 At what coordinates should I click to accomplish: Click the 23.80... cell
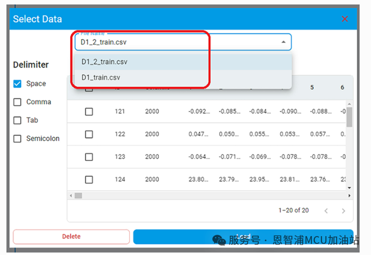[x=198, y=180]
